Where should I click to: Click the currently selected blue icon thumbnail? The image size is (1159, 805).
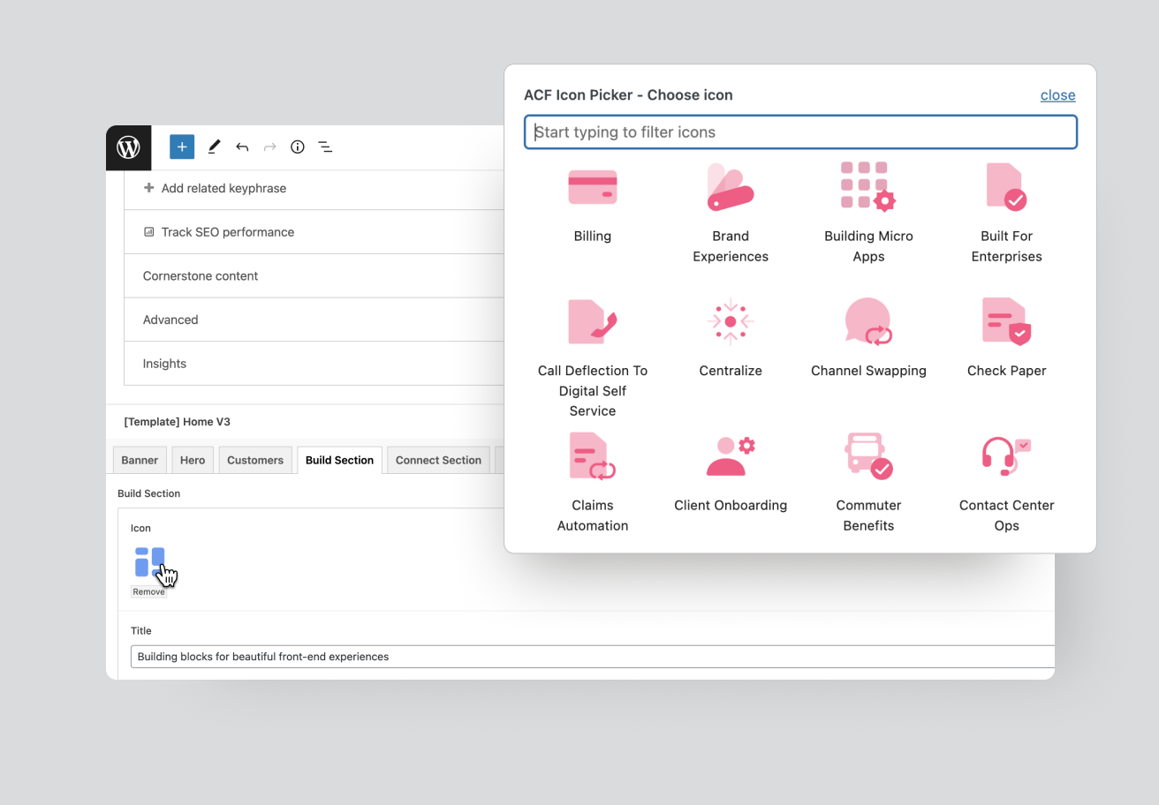pyautogui.click(x=149, y=562)
